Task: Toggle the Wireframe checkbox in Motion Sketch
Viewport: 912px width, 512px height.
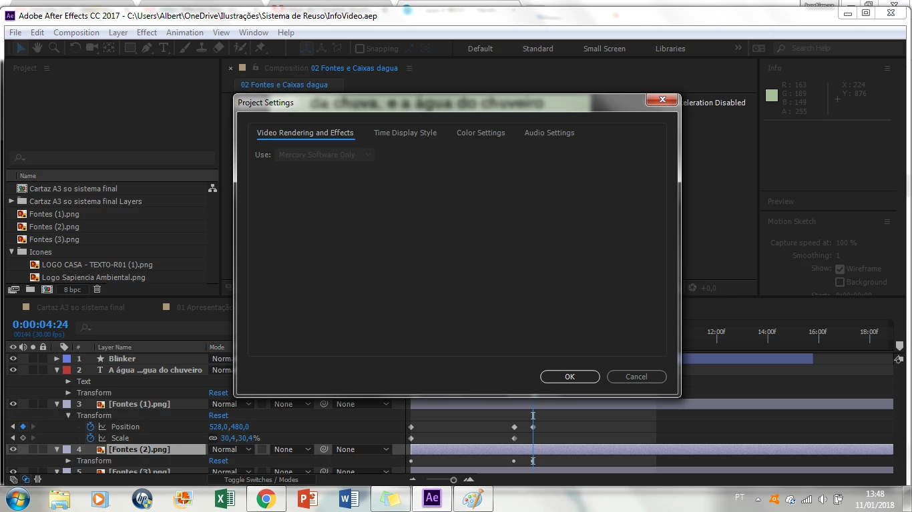Action: click(840, 269)
